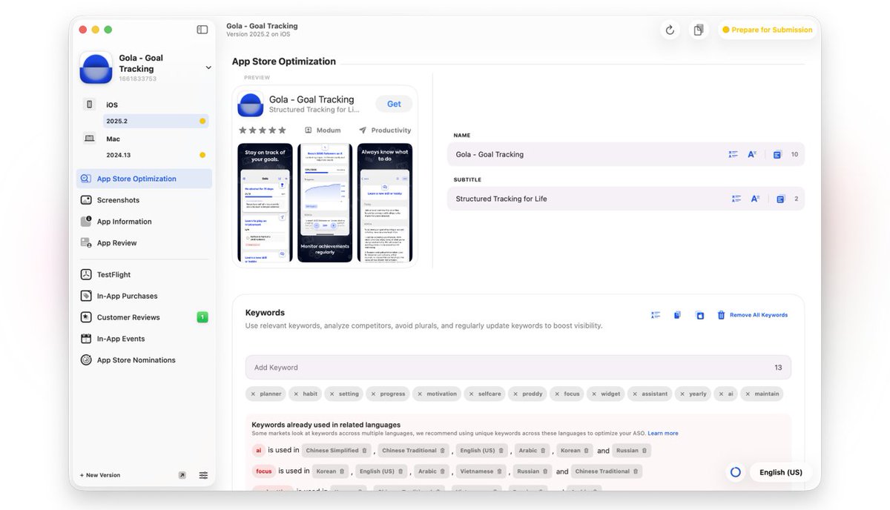
Task: Open App Information section
Action: [x=144, y=222]
